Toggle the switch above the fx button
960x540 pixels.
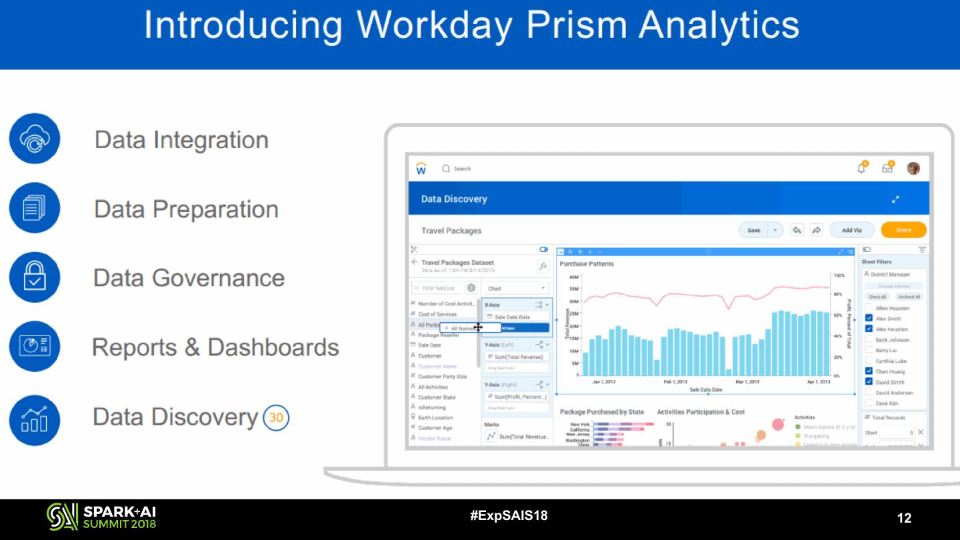tap(544, 249)
